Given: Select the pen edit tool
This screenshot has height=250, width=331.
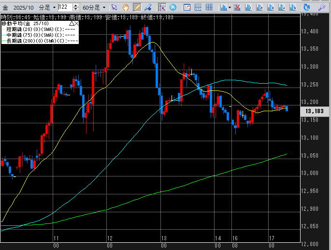Looking at the screenshot, I should pyautogui.click(x=148, y=8).
